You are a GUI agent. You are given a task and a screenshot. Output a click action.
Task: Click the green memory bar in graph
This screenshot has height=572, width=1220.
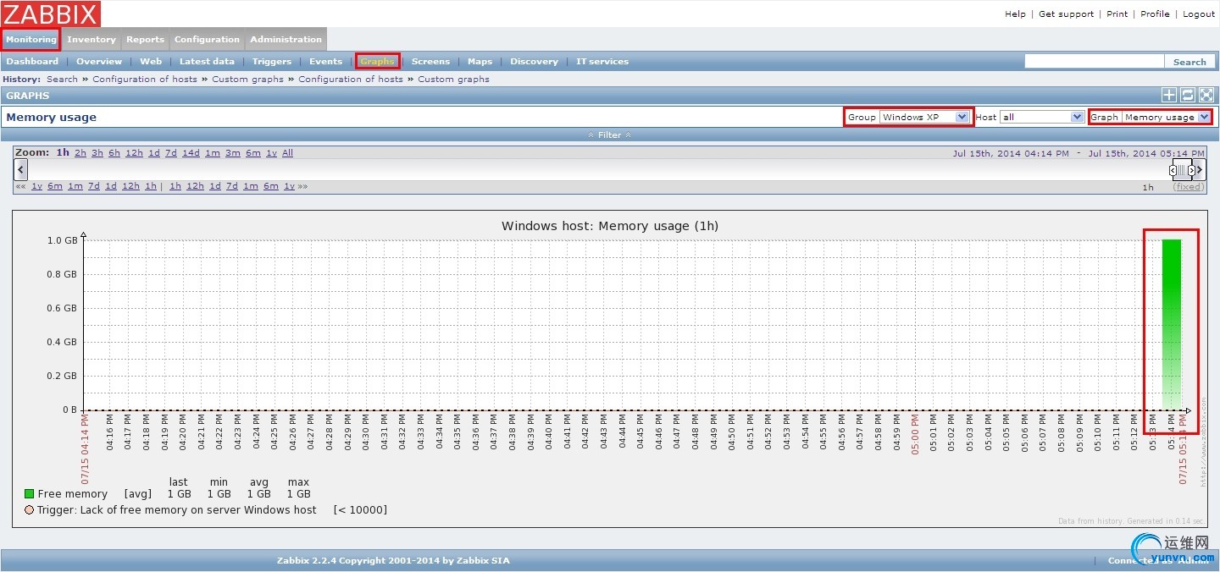click(1172, 325)
